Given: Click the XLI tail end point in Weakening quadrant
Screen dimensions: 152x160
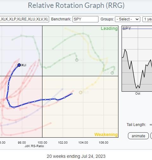Looking at the screenshot, I should [72, 94].
